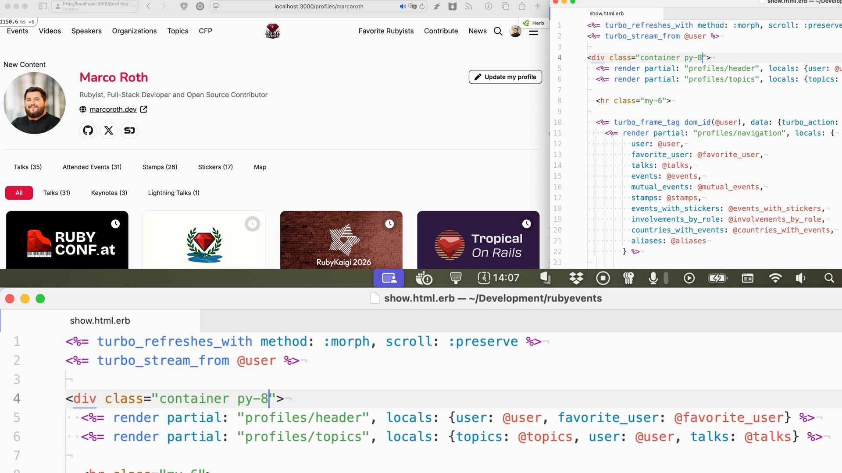Click the page audio mute icon
The image size is (842, 473).
(403, 7)
